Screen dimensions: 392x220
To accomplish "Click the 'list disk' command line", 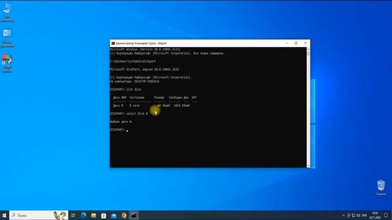I will pos(126,89).
